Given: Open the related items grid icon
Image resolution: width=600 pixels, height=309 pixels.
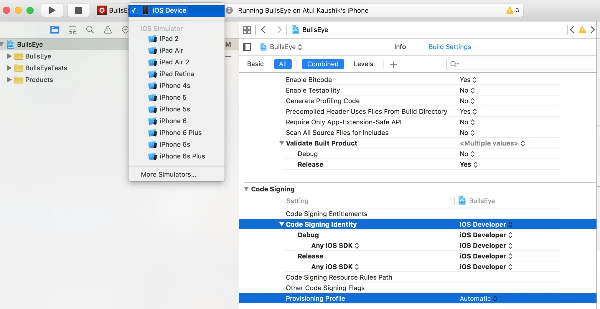Looking at the screenshot, I should click(x=247, y=30).
